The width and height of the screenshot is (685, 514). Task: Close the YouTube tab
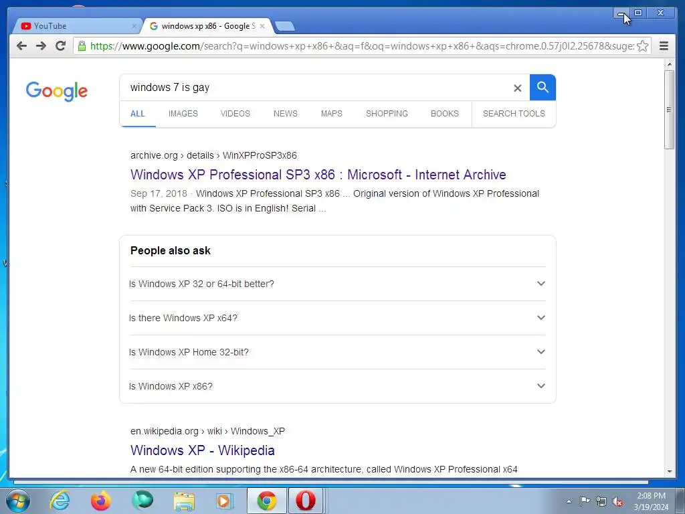pos(134,26)
